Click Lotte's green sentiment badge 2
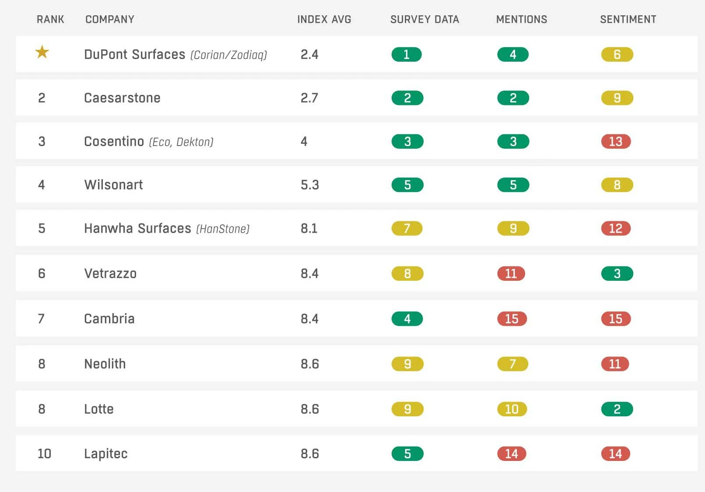 tap(617, 409)
